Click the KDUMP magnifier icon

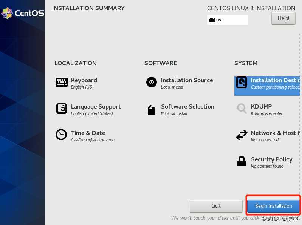242,109
